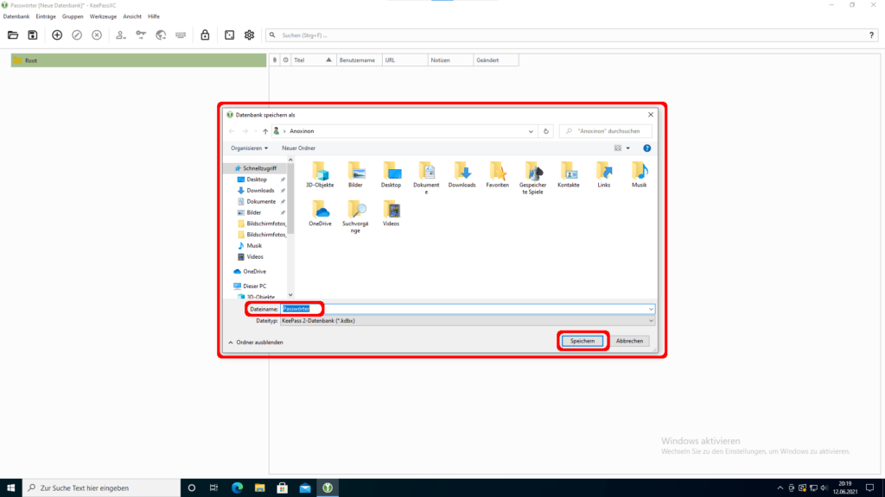Select the Suchvorgänge folder
885x497 pixels.
[x=355, y=217]
